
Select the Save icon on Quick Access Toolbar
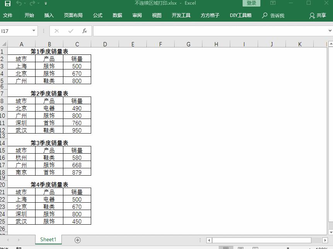pos(7,3)
